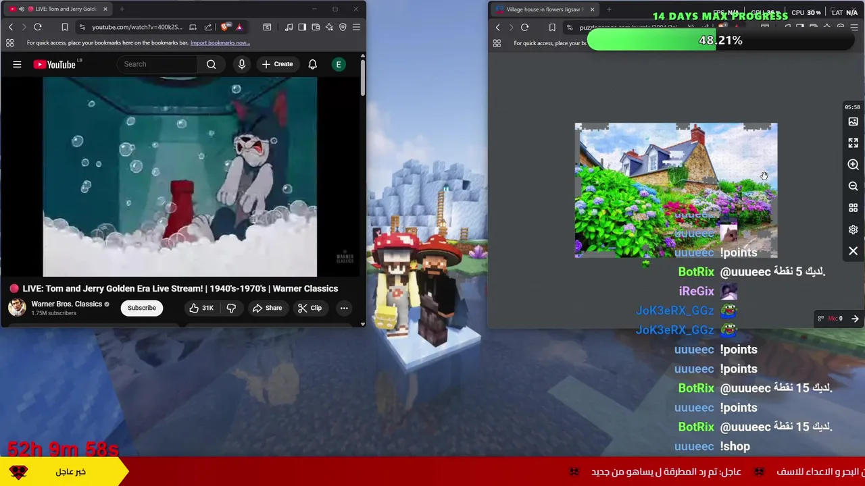
Task: Click the screen cast icon in address bar
Action: click(193, 27)
